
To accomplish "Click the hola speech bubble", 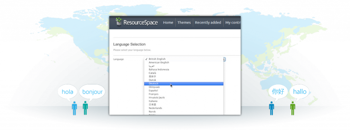I will pyautogui.click(x=67, y=92).
